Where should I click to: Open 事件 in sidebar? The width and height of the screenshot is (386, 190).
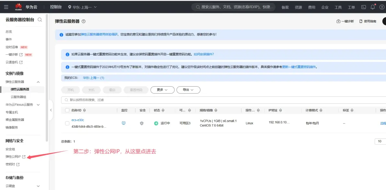(x=9, y=39)
